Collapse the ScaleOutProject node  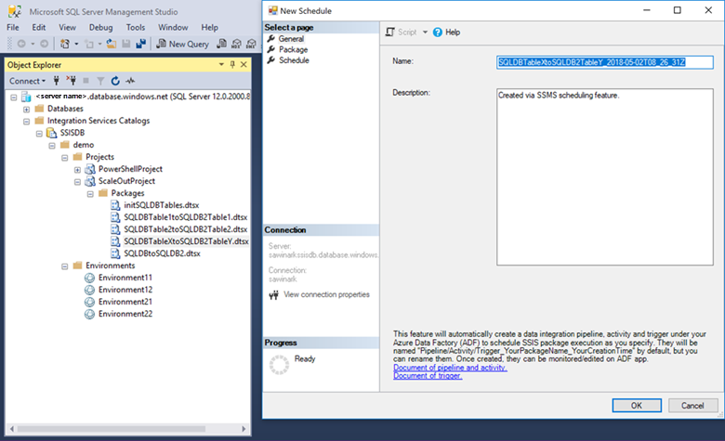click(77, 182)
